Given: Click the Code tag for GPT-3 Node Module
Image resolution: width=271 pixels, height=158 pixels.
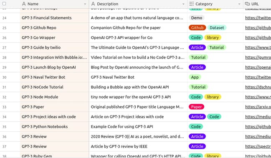Looking at the screenshot, I should click(x=196, y=97).
